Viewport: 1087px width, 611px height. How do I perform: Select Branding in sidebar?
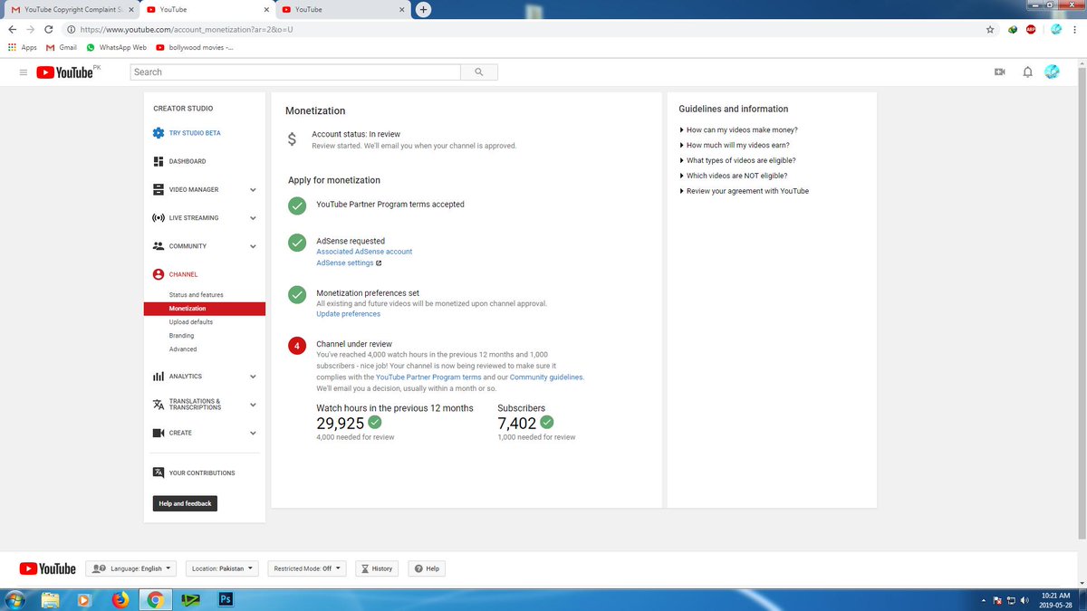tap(181, 336)
